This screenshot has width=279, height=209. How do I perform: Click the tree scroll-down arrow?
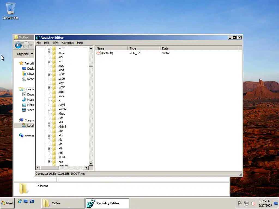(x=91, y=164)
